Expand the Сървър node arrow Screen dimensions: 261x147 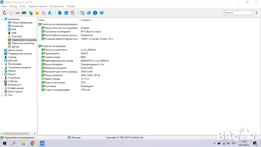click(x=2, y=57)
